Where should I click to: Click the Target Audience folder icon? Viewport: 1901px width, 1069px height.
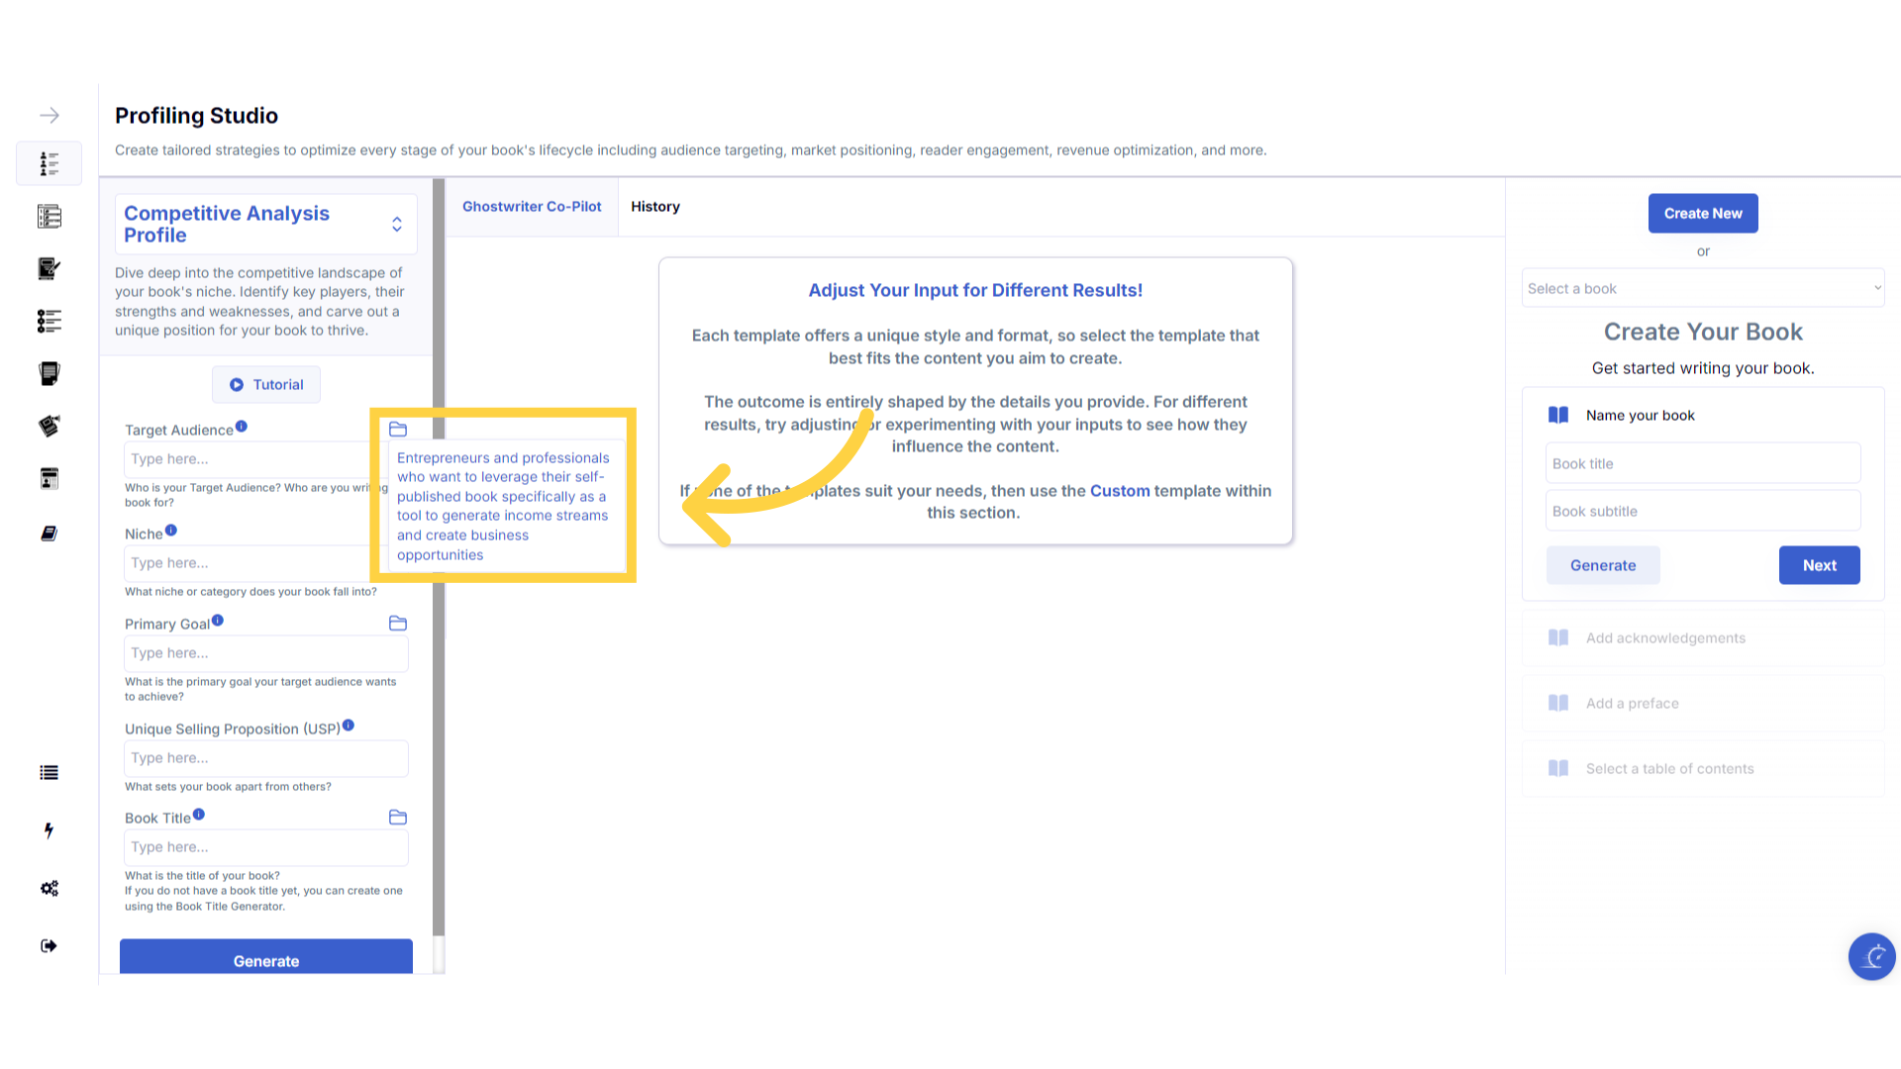coord(398,430)
